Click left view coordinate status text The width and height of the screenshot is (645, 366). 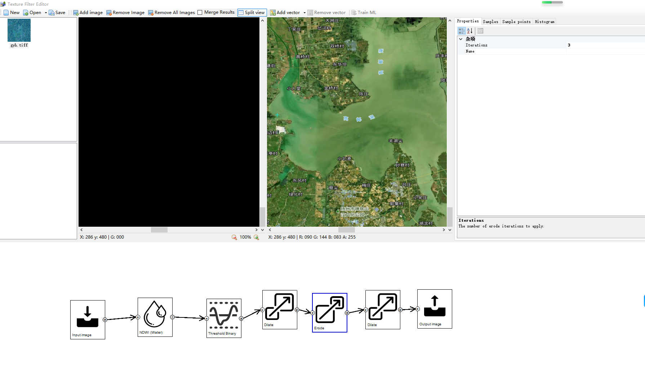pos(102,237)
